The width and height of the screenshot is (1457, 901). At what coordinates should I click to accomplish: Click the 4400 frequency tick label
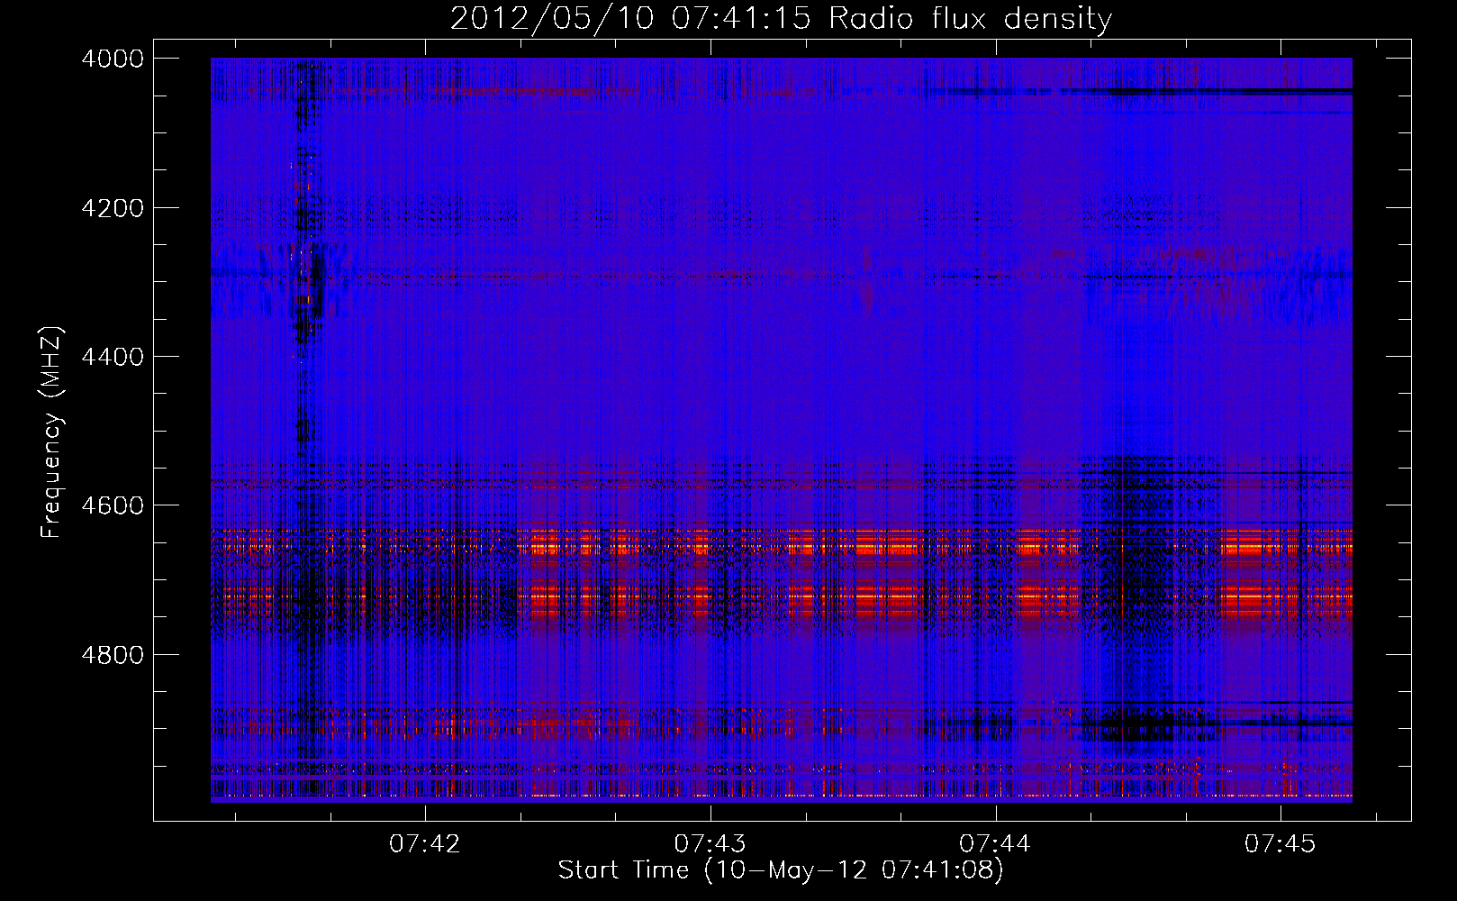113,357
